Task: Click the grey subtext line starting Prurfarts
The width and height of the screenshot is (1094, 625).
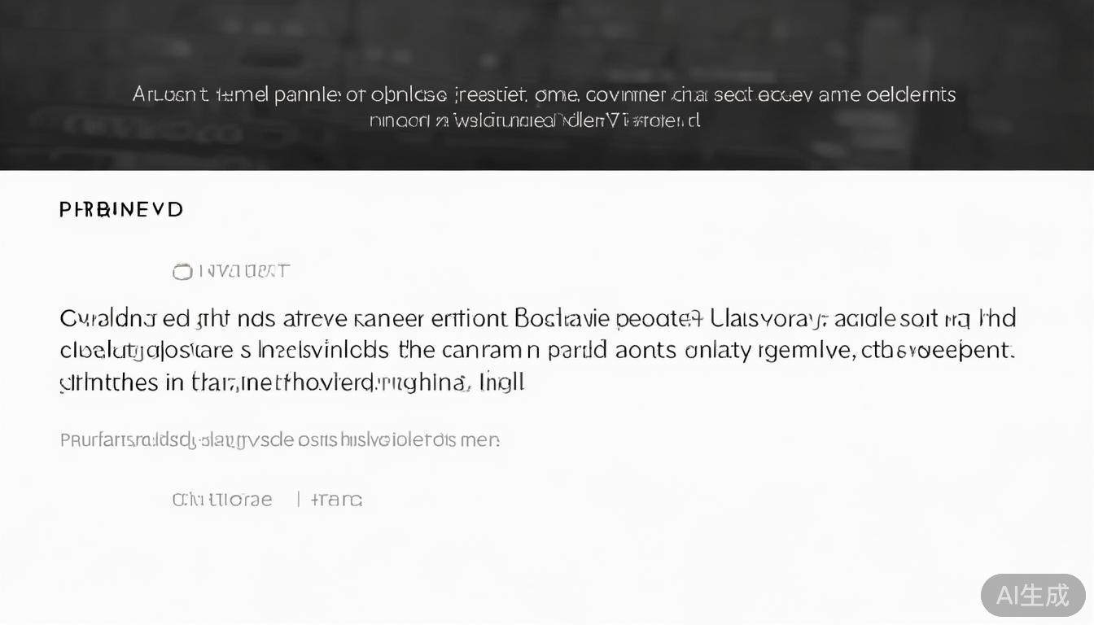Action: (280, 440)
